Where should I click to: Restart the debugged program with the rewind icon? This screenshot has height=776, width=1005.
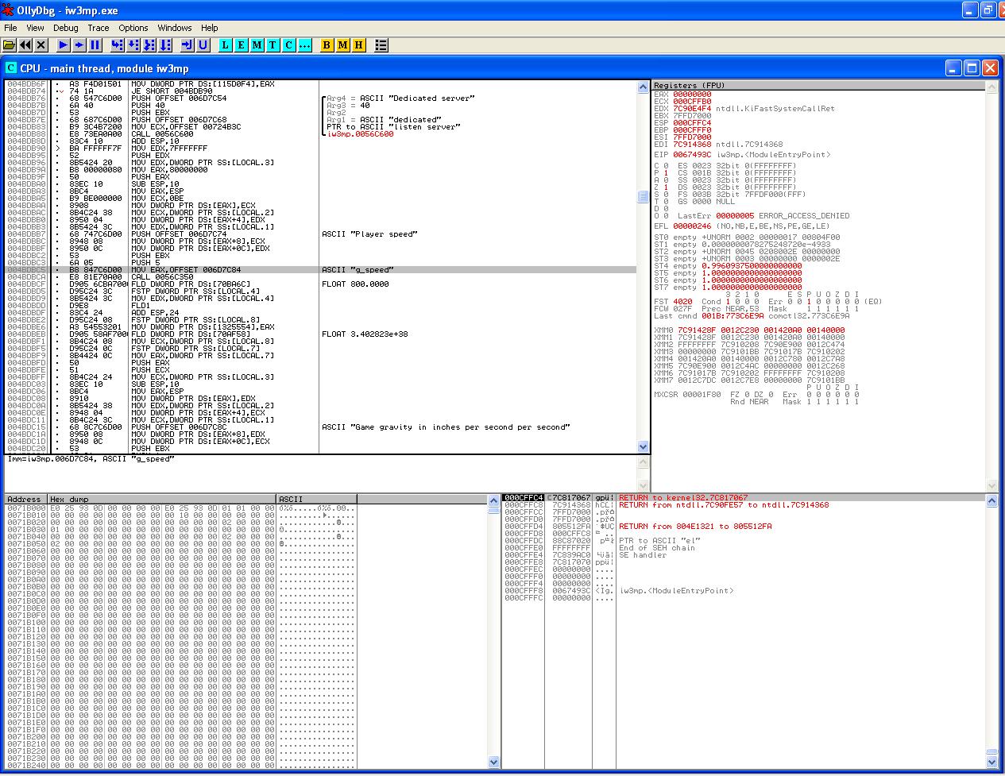pos(25,45)
